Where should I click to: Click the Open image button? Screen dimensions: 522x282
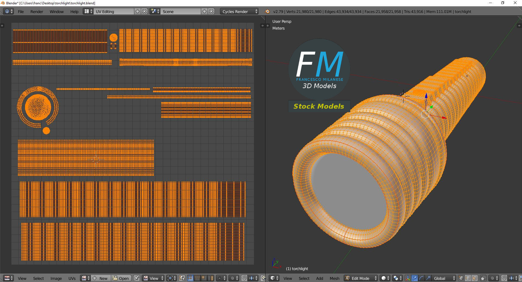pos(121,278)
